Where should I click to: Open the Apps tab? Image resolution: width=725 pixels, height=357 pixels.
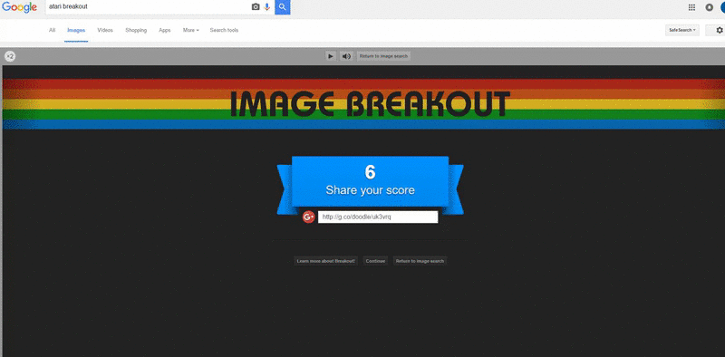point(165,30)
